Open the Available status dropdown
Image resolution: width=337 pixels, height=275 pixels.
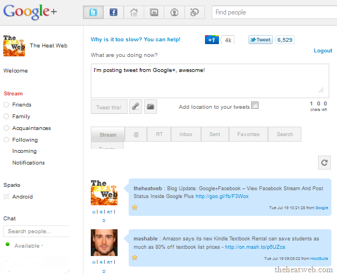[x=28, y=246]
